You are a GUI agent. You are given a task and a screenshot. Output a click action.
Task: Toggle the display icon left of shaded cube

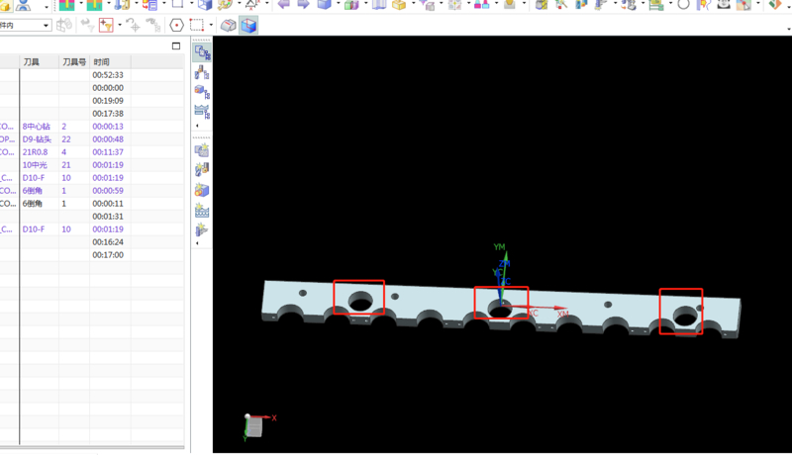click(228, 25)
